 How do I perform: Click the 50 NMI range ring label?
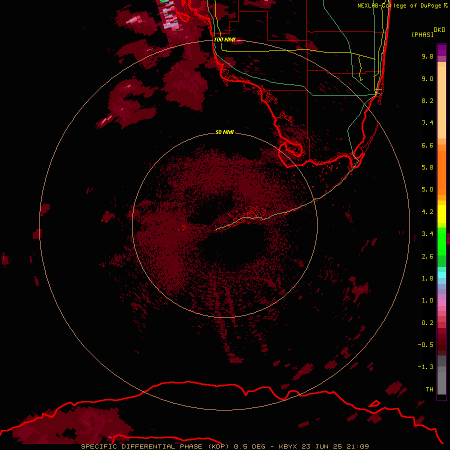(x=224, y=132)
